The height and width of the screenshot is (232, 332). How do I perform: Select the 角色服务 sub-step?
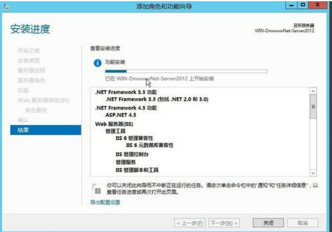click(36, 110)
